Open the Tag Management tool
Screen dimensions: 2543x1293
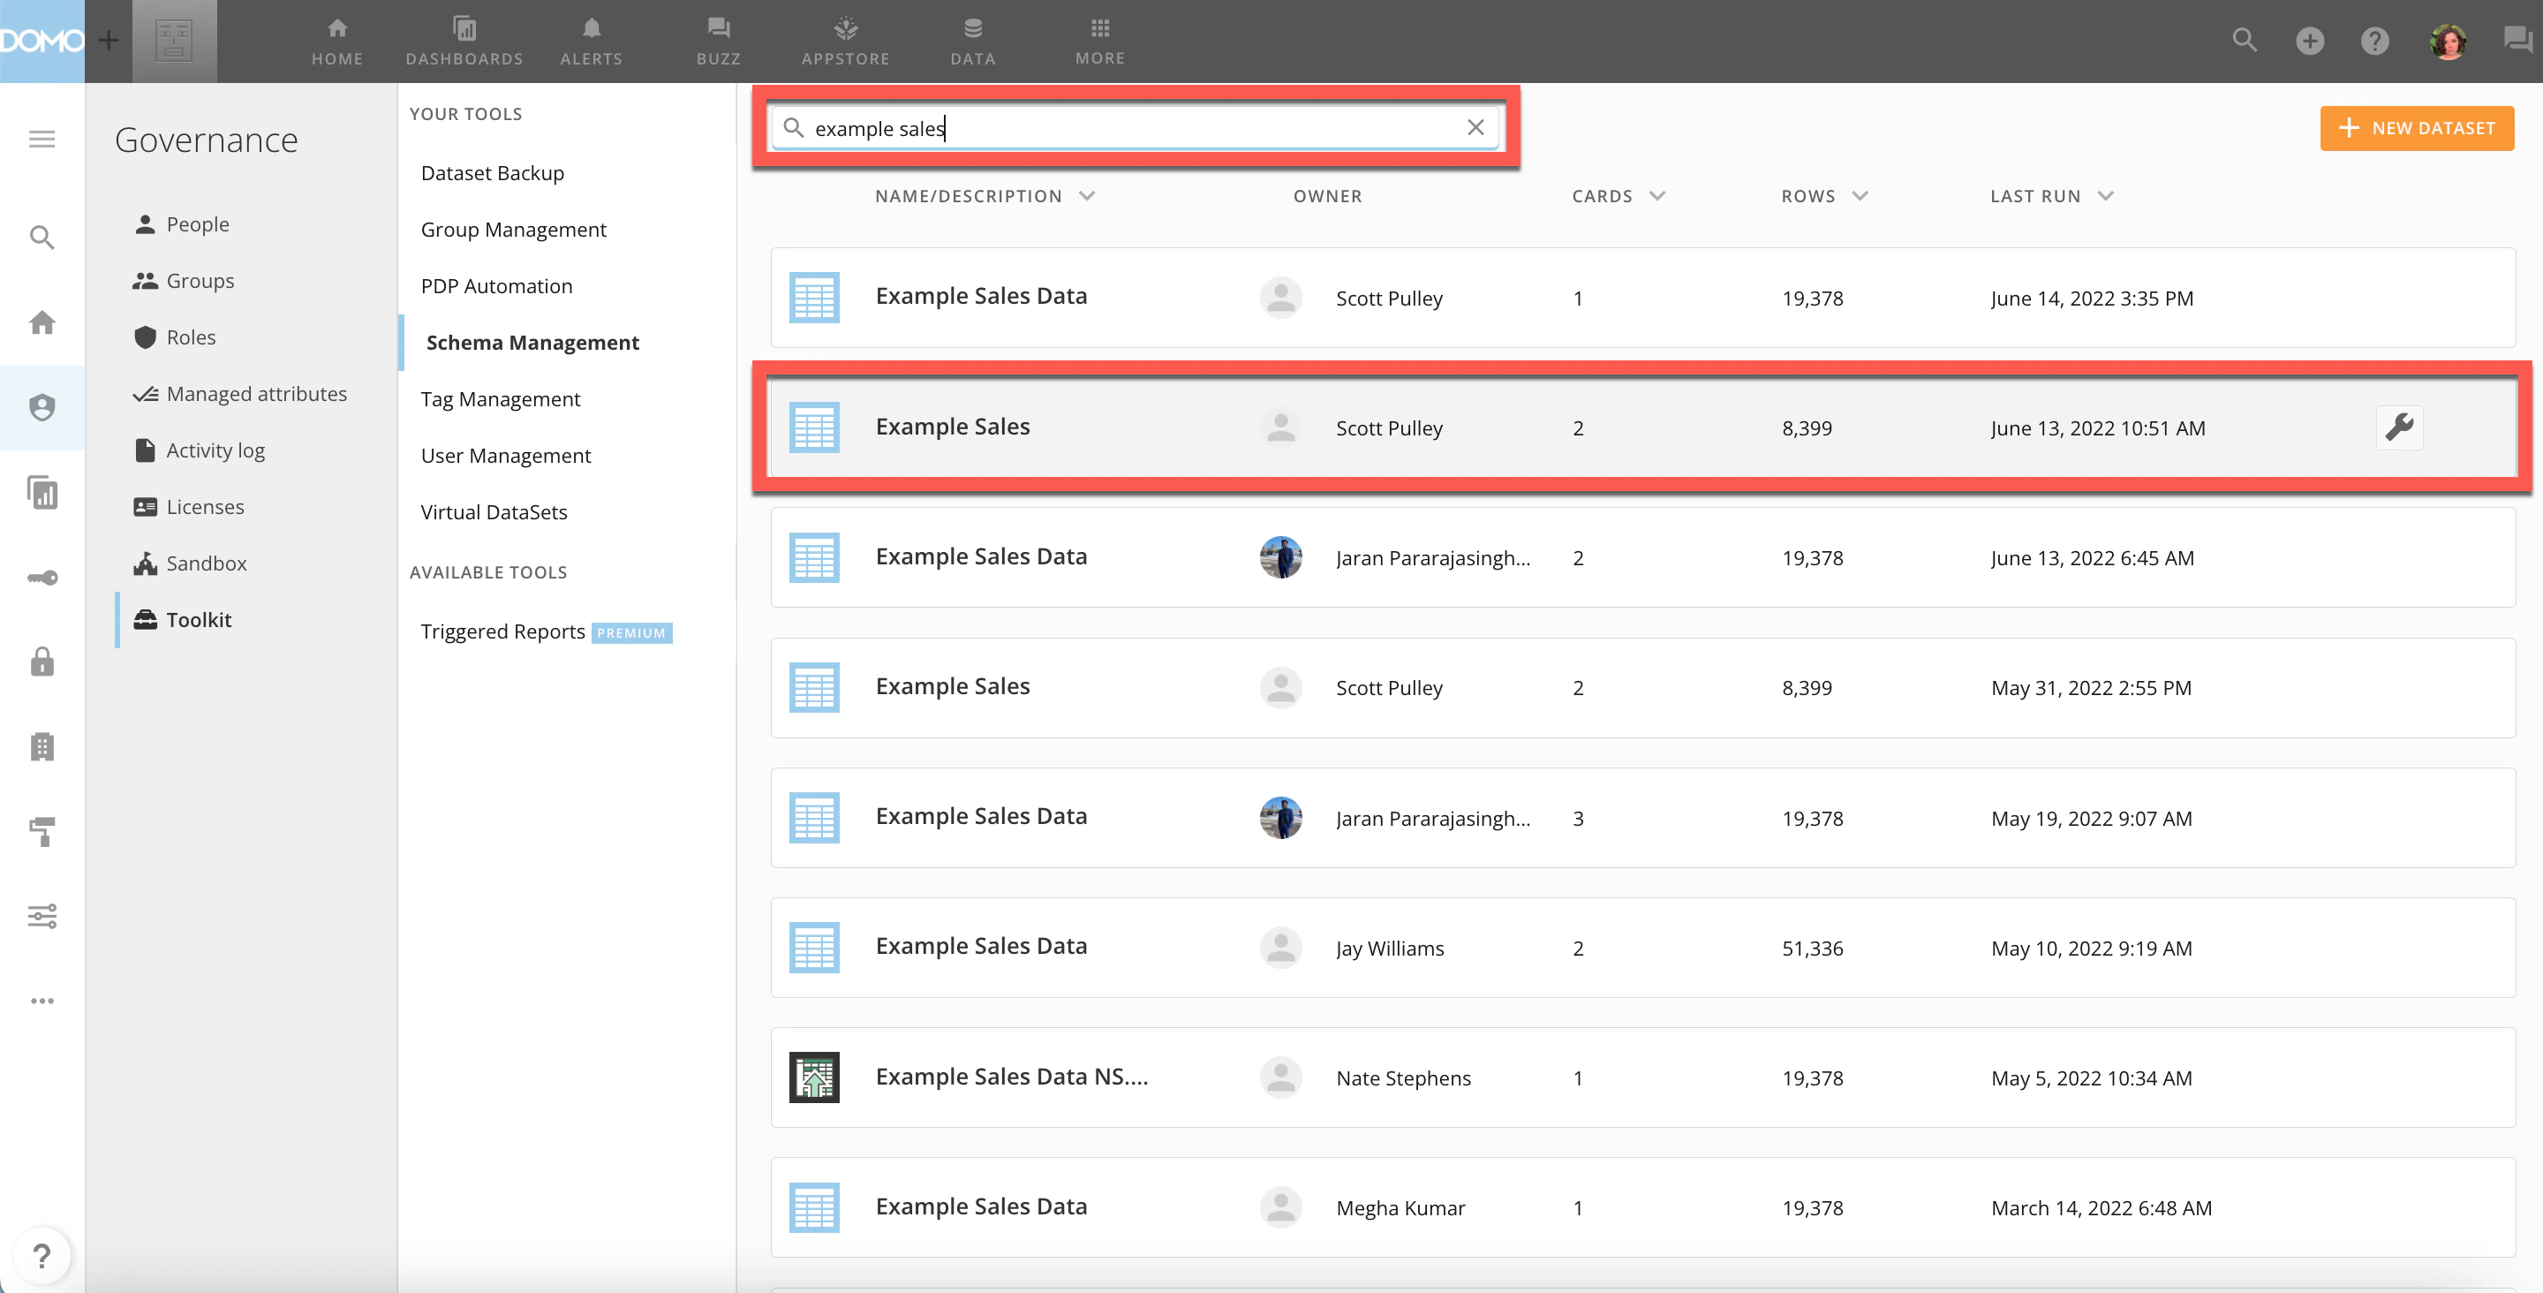click(x=501, y=399)
